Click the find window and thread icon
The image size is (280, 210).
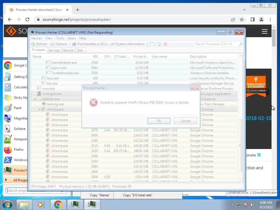point(158,44)
